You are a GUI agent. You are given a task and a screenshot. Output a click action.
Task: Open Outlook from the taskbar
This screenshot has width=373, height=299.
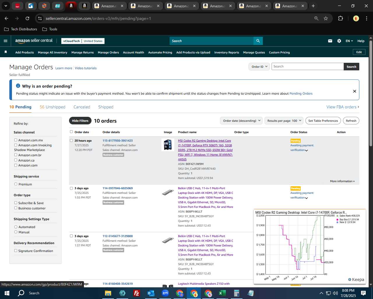(x=151, y=293)
